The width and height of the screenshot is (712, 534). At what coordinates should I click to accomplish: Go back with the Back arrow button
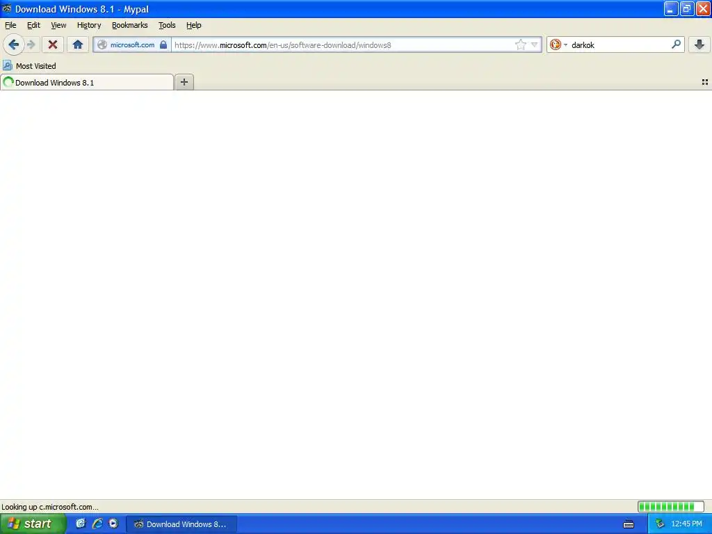(x=14, y=44)
